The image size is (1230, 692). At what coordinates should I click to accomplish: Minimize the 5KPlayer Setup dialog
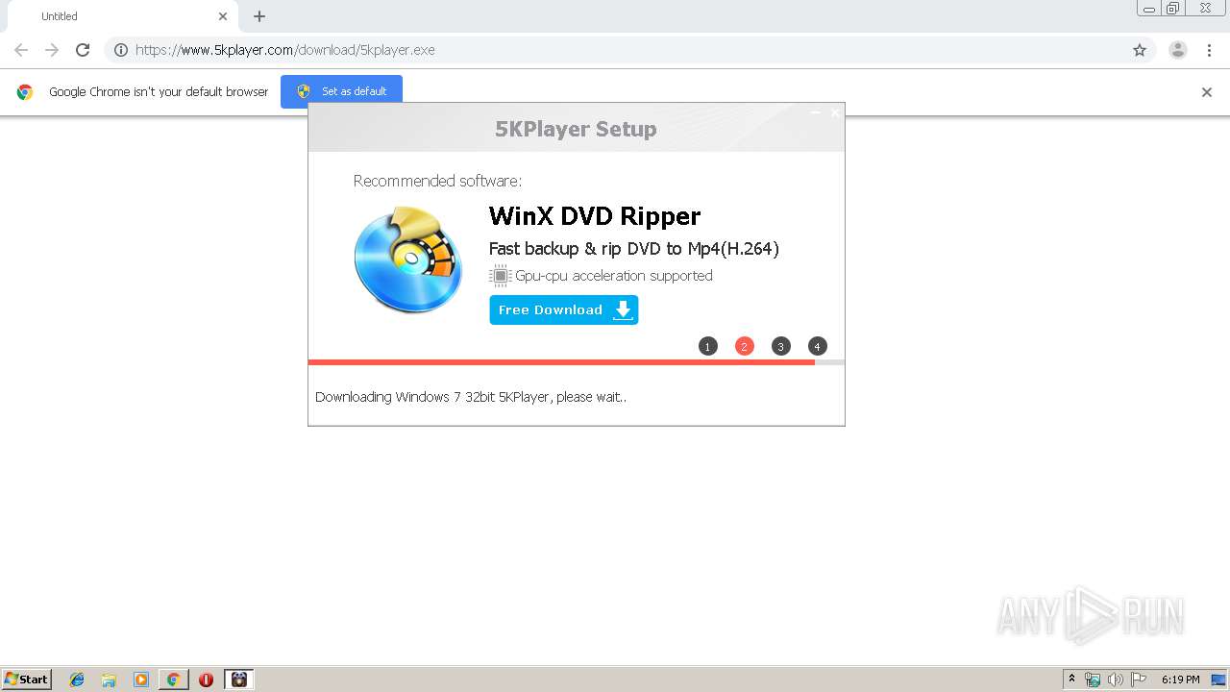816,113
